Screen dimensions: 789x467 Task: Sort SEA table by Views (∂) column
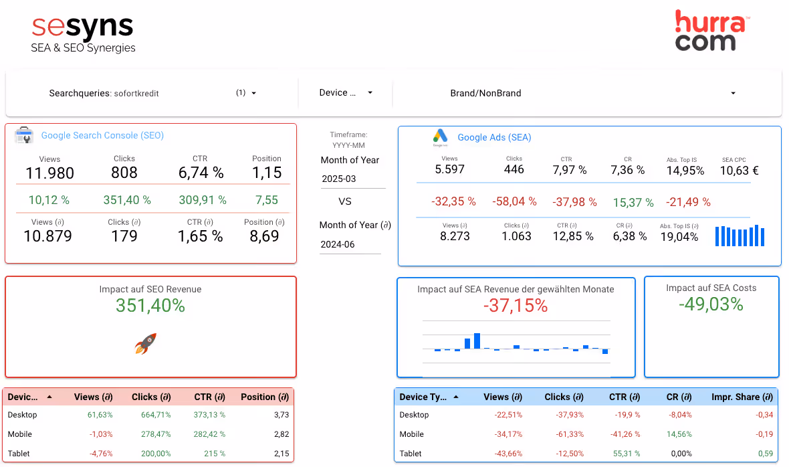(x=503, y=397)
